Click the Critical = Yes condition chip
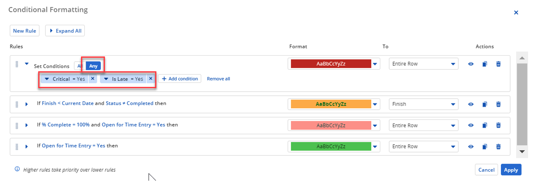The height and width of the screenshot is (187, 537). (x=69, y=79)
